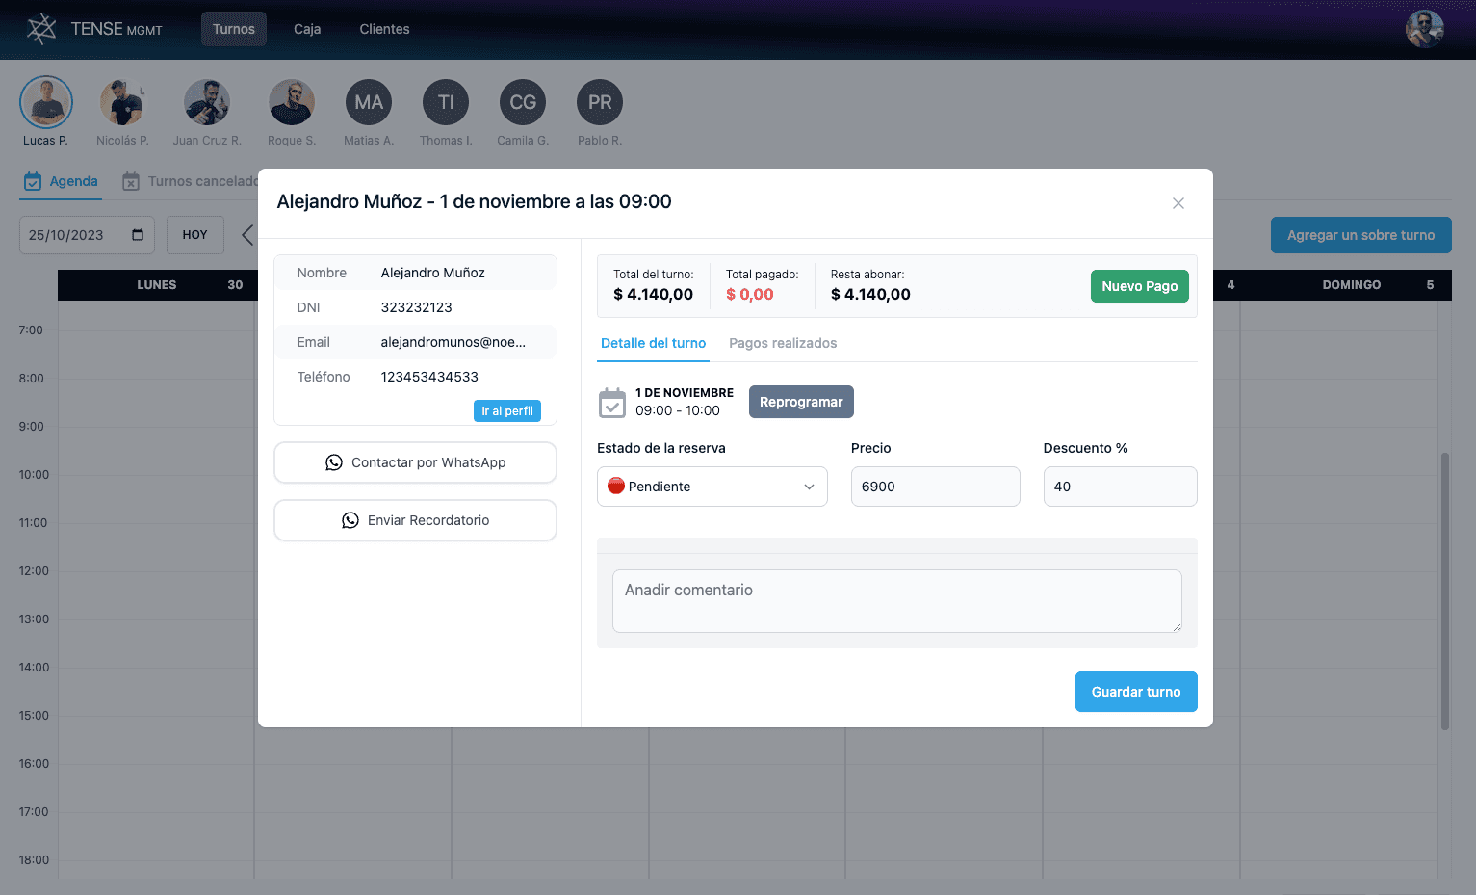Click the checked calendar icon beside 1 DE NOVIEMBRE
Screen dimensions: 1476x895
point(611,402)
